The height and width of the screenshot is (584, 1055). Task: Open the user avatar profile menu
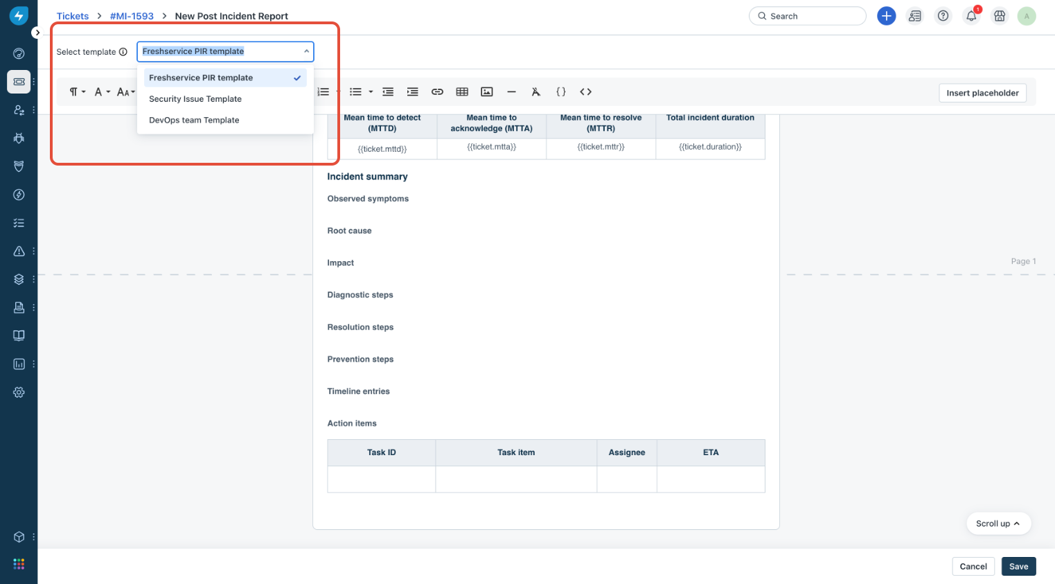pos(1027,16)
